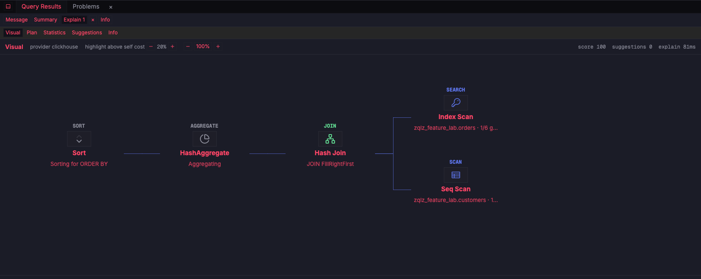Click the 'Sorting for ORDER BY' description
Screen dimensions: 701x279
click(79, 164)
